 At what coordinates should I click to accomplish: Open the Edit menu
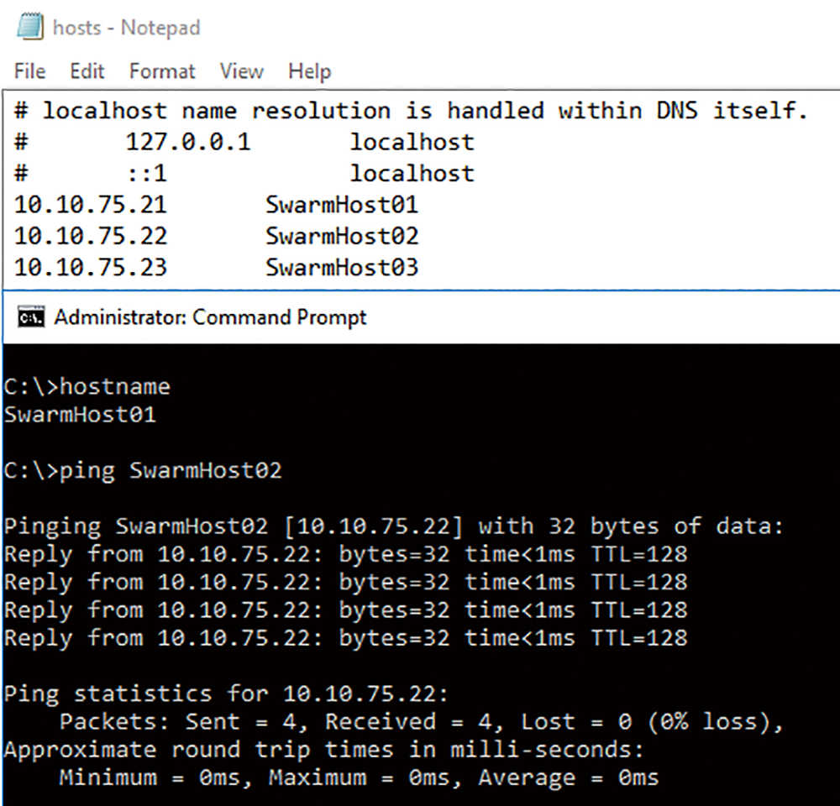coord(87,71)
